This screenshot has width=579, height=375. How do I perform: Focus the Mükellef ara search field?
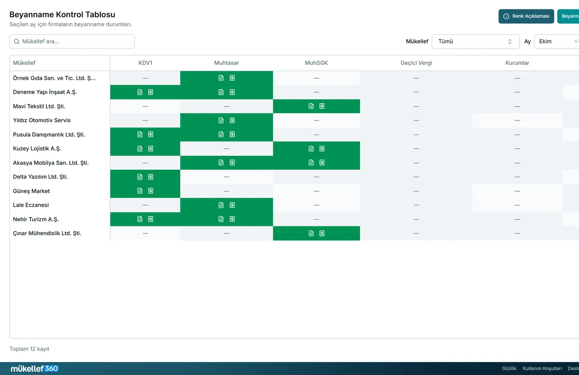[x=72, y=41]
